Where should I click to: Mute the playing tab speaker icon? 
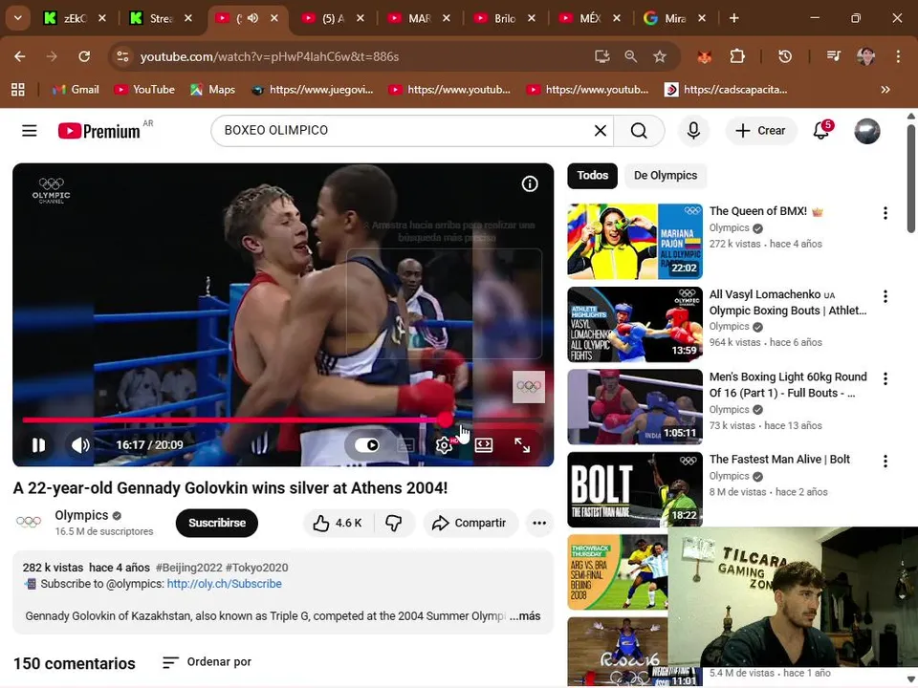(252, 18)
